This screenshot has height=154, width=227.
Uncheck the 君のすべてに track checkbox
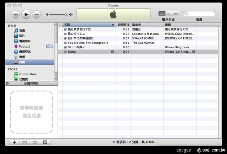(65, 34)
